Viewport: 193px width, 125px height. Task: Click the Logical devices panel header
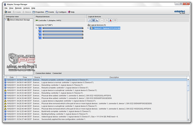138,17
